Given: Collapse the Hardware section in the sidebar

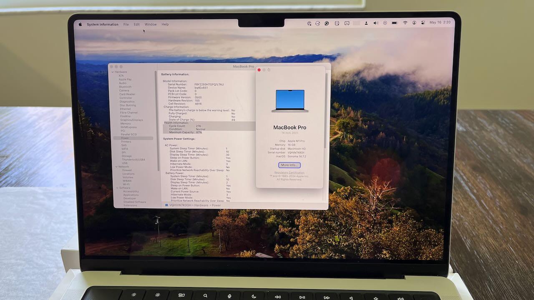Looking at the screenshot, I should pyautogui.click(x=112, y=72).
